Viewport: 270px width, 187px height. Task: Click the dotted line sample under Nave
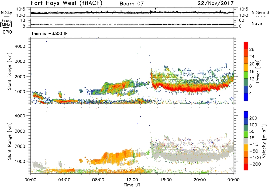click(257, 27)
